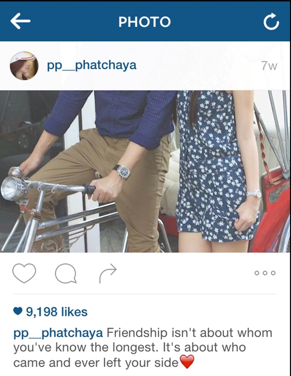
Task: Tap the PHOTO title in header
Action: click(145, 22)
